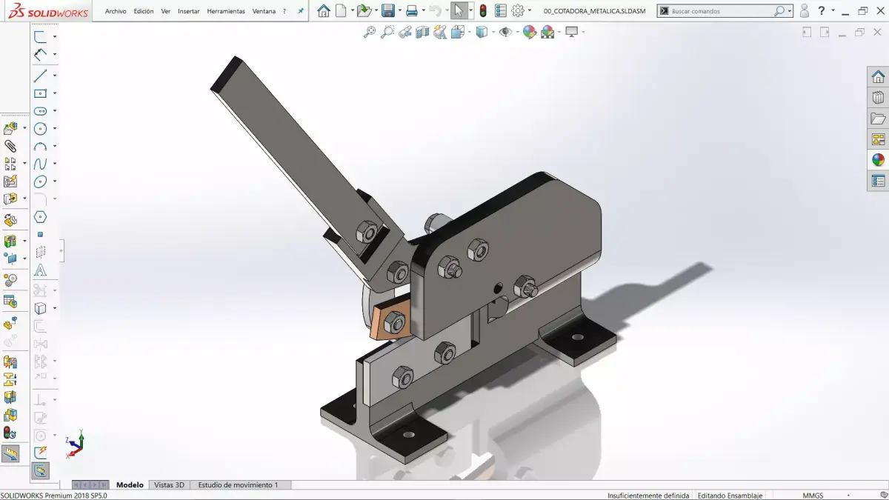The image size is (889, 500).
Task: Open the Edición menu
Action: point(144,11)
